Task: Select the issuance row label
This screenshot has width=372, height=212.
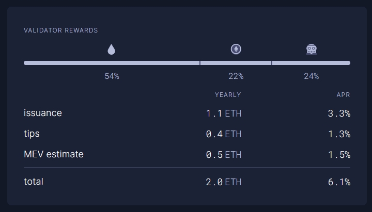Action: (43, 113)
